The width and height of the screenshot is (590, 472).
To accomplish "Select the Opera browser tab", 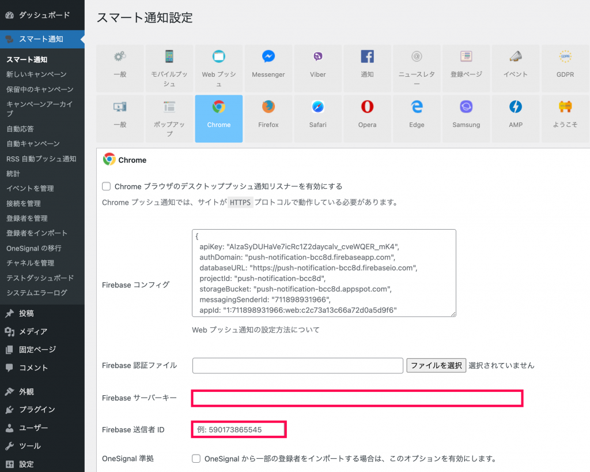I will 367,119.
